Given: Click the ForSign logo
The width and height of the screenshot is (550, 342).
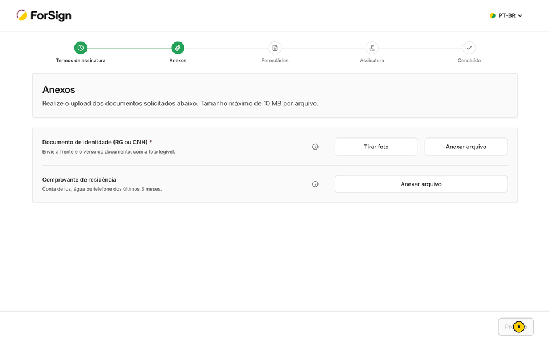Looking at the screenshot, I should (44, 15).
